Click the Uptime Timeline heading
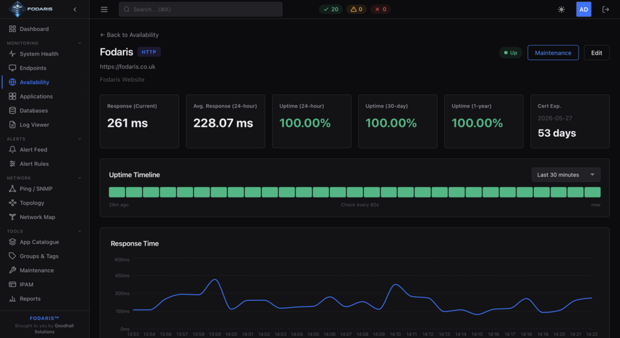Screen dimensions: 620x338 pyautogui.click(x=135, y=175)
